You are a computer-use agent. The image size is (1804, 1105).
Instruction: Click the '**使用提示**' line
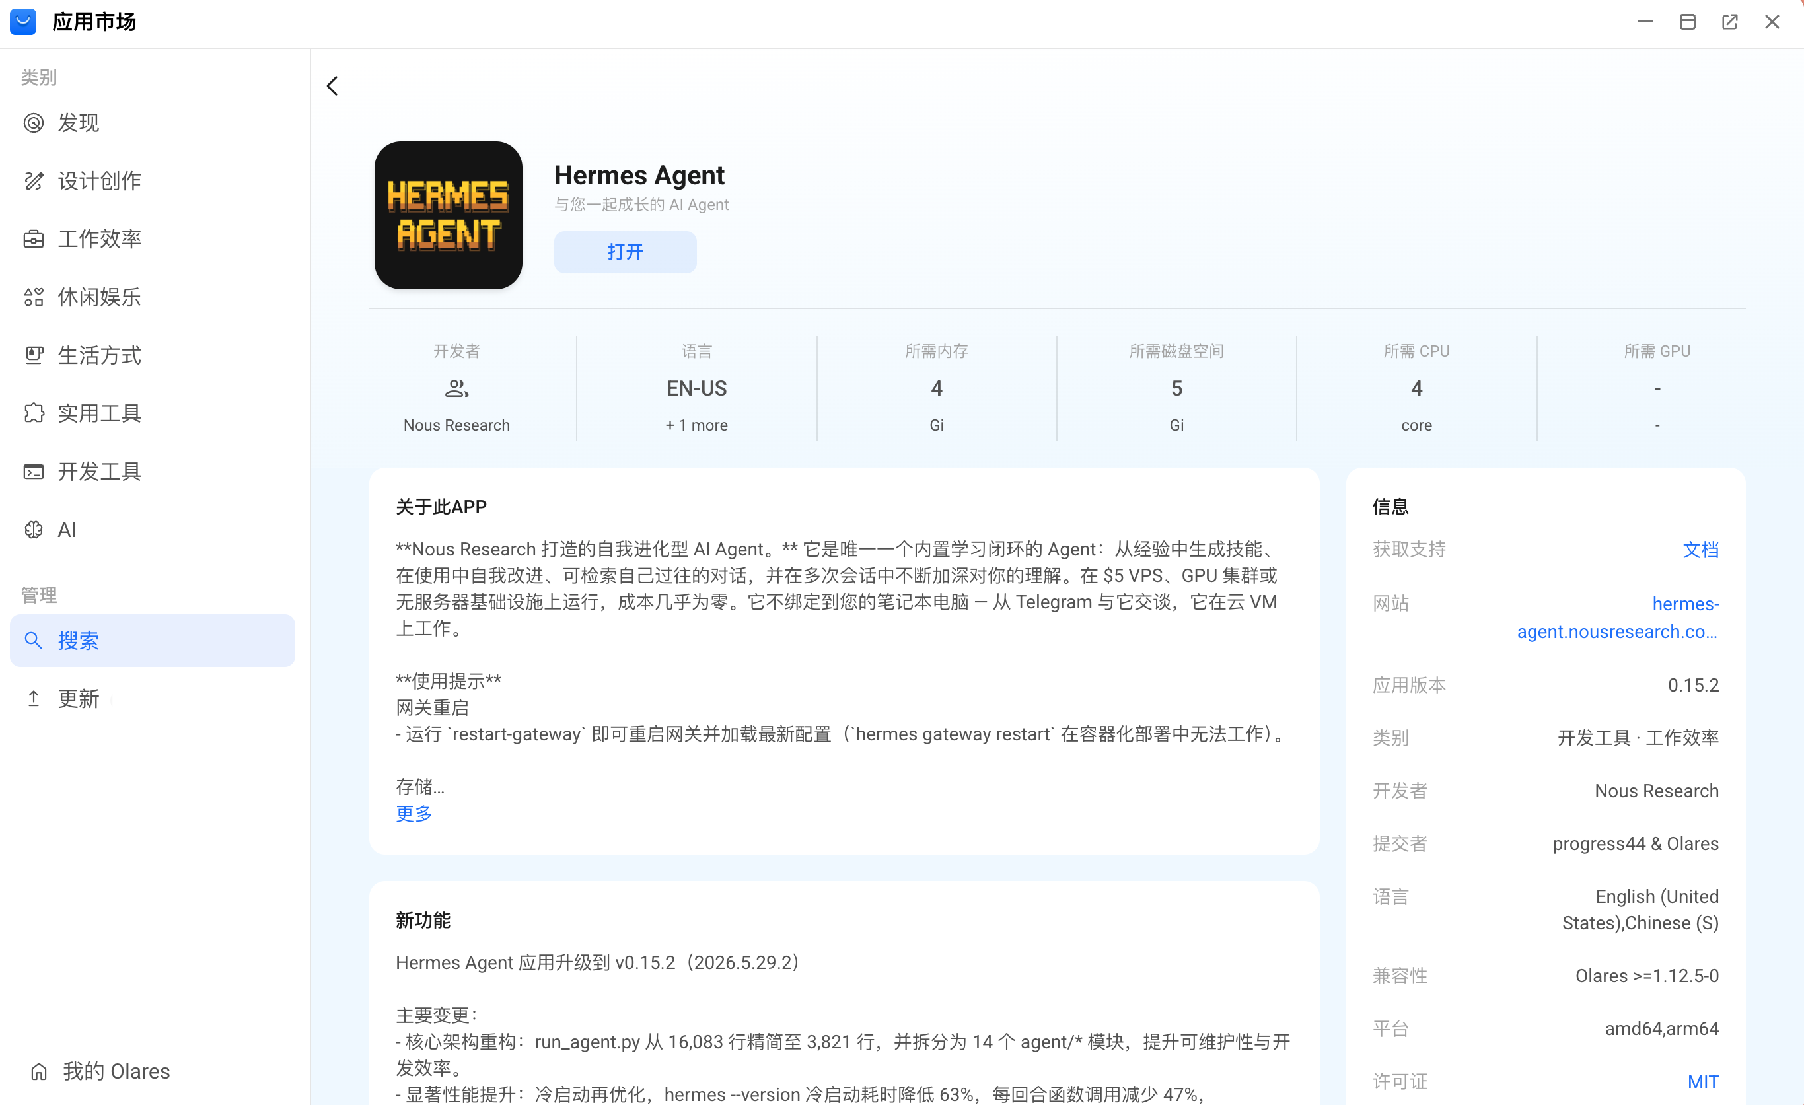pyautogui.click(x=448, y=681)
